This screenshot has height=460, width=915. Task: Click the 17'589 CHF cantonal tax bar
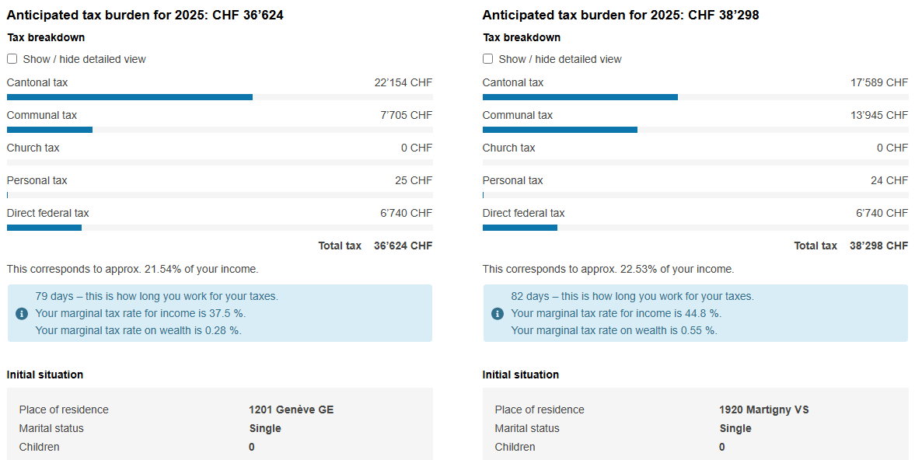click(580, 97)
